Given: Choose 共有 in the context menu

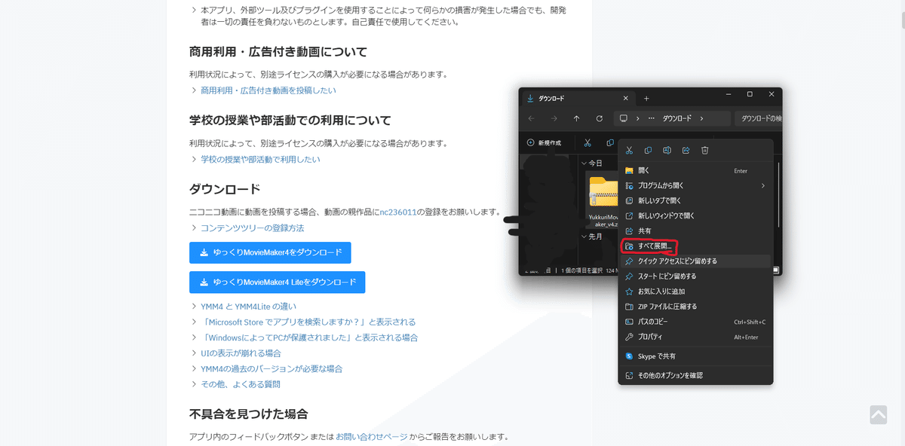Looking at the screenshot, I should point(695,231).
